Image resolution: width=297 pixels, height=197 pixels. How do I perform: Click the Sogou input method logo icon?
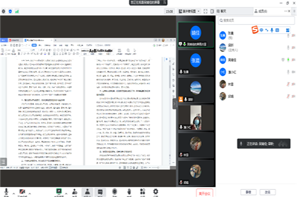point(255,30)
